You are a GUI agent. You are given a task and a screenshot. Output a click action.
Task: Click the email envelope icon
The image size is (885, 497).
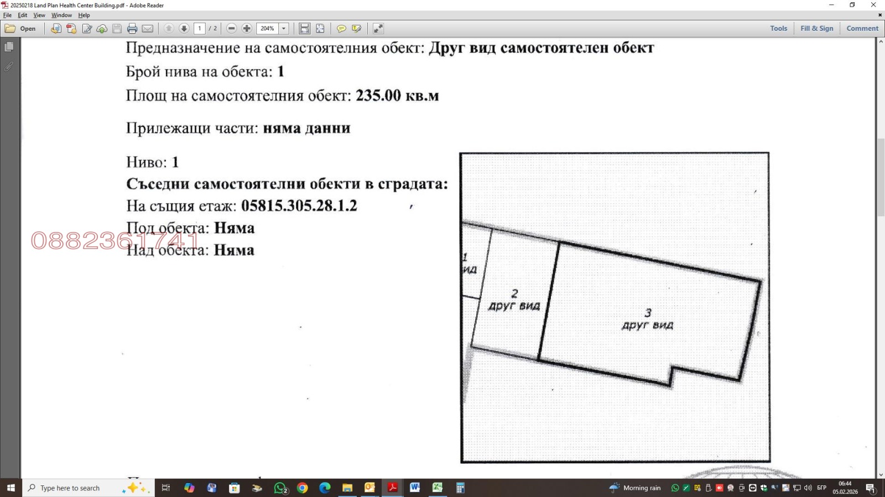(148, 29)
